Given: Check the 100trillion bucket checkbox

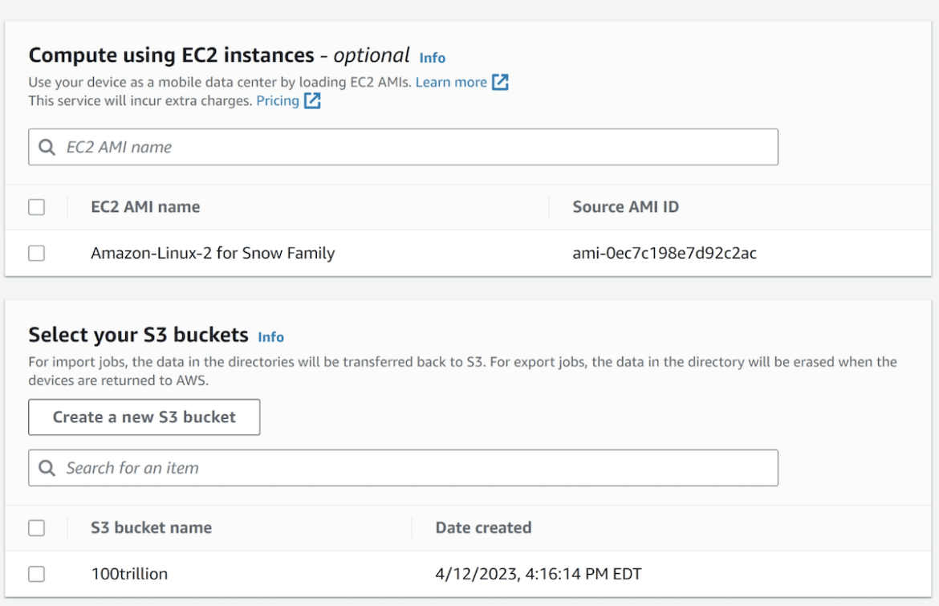Looking at the screenshot, I should [37, 574].
